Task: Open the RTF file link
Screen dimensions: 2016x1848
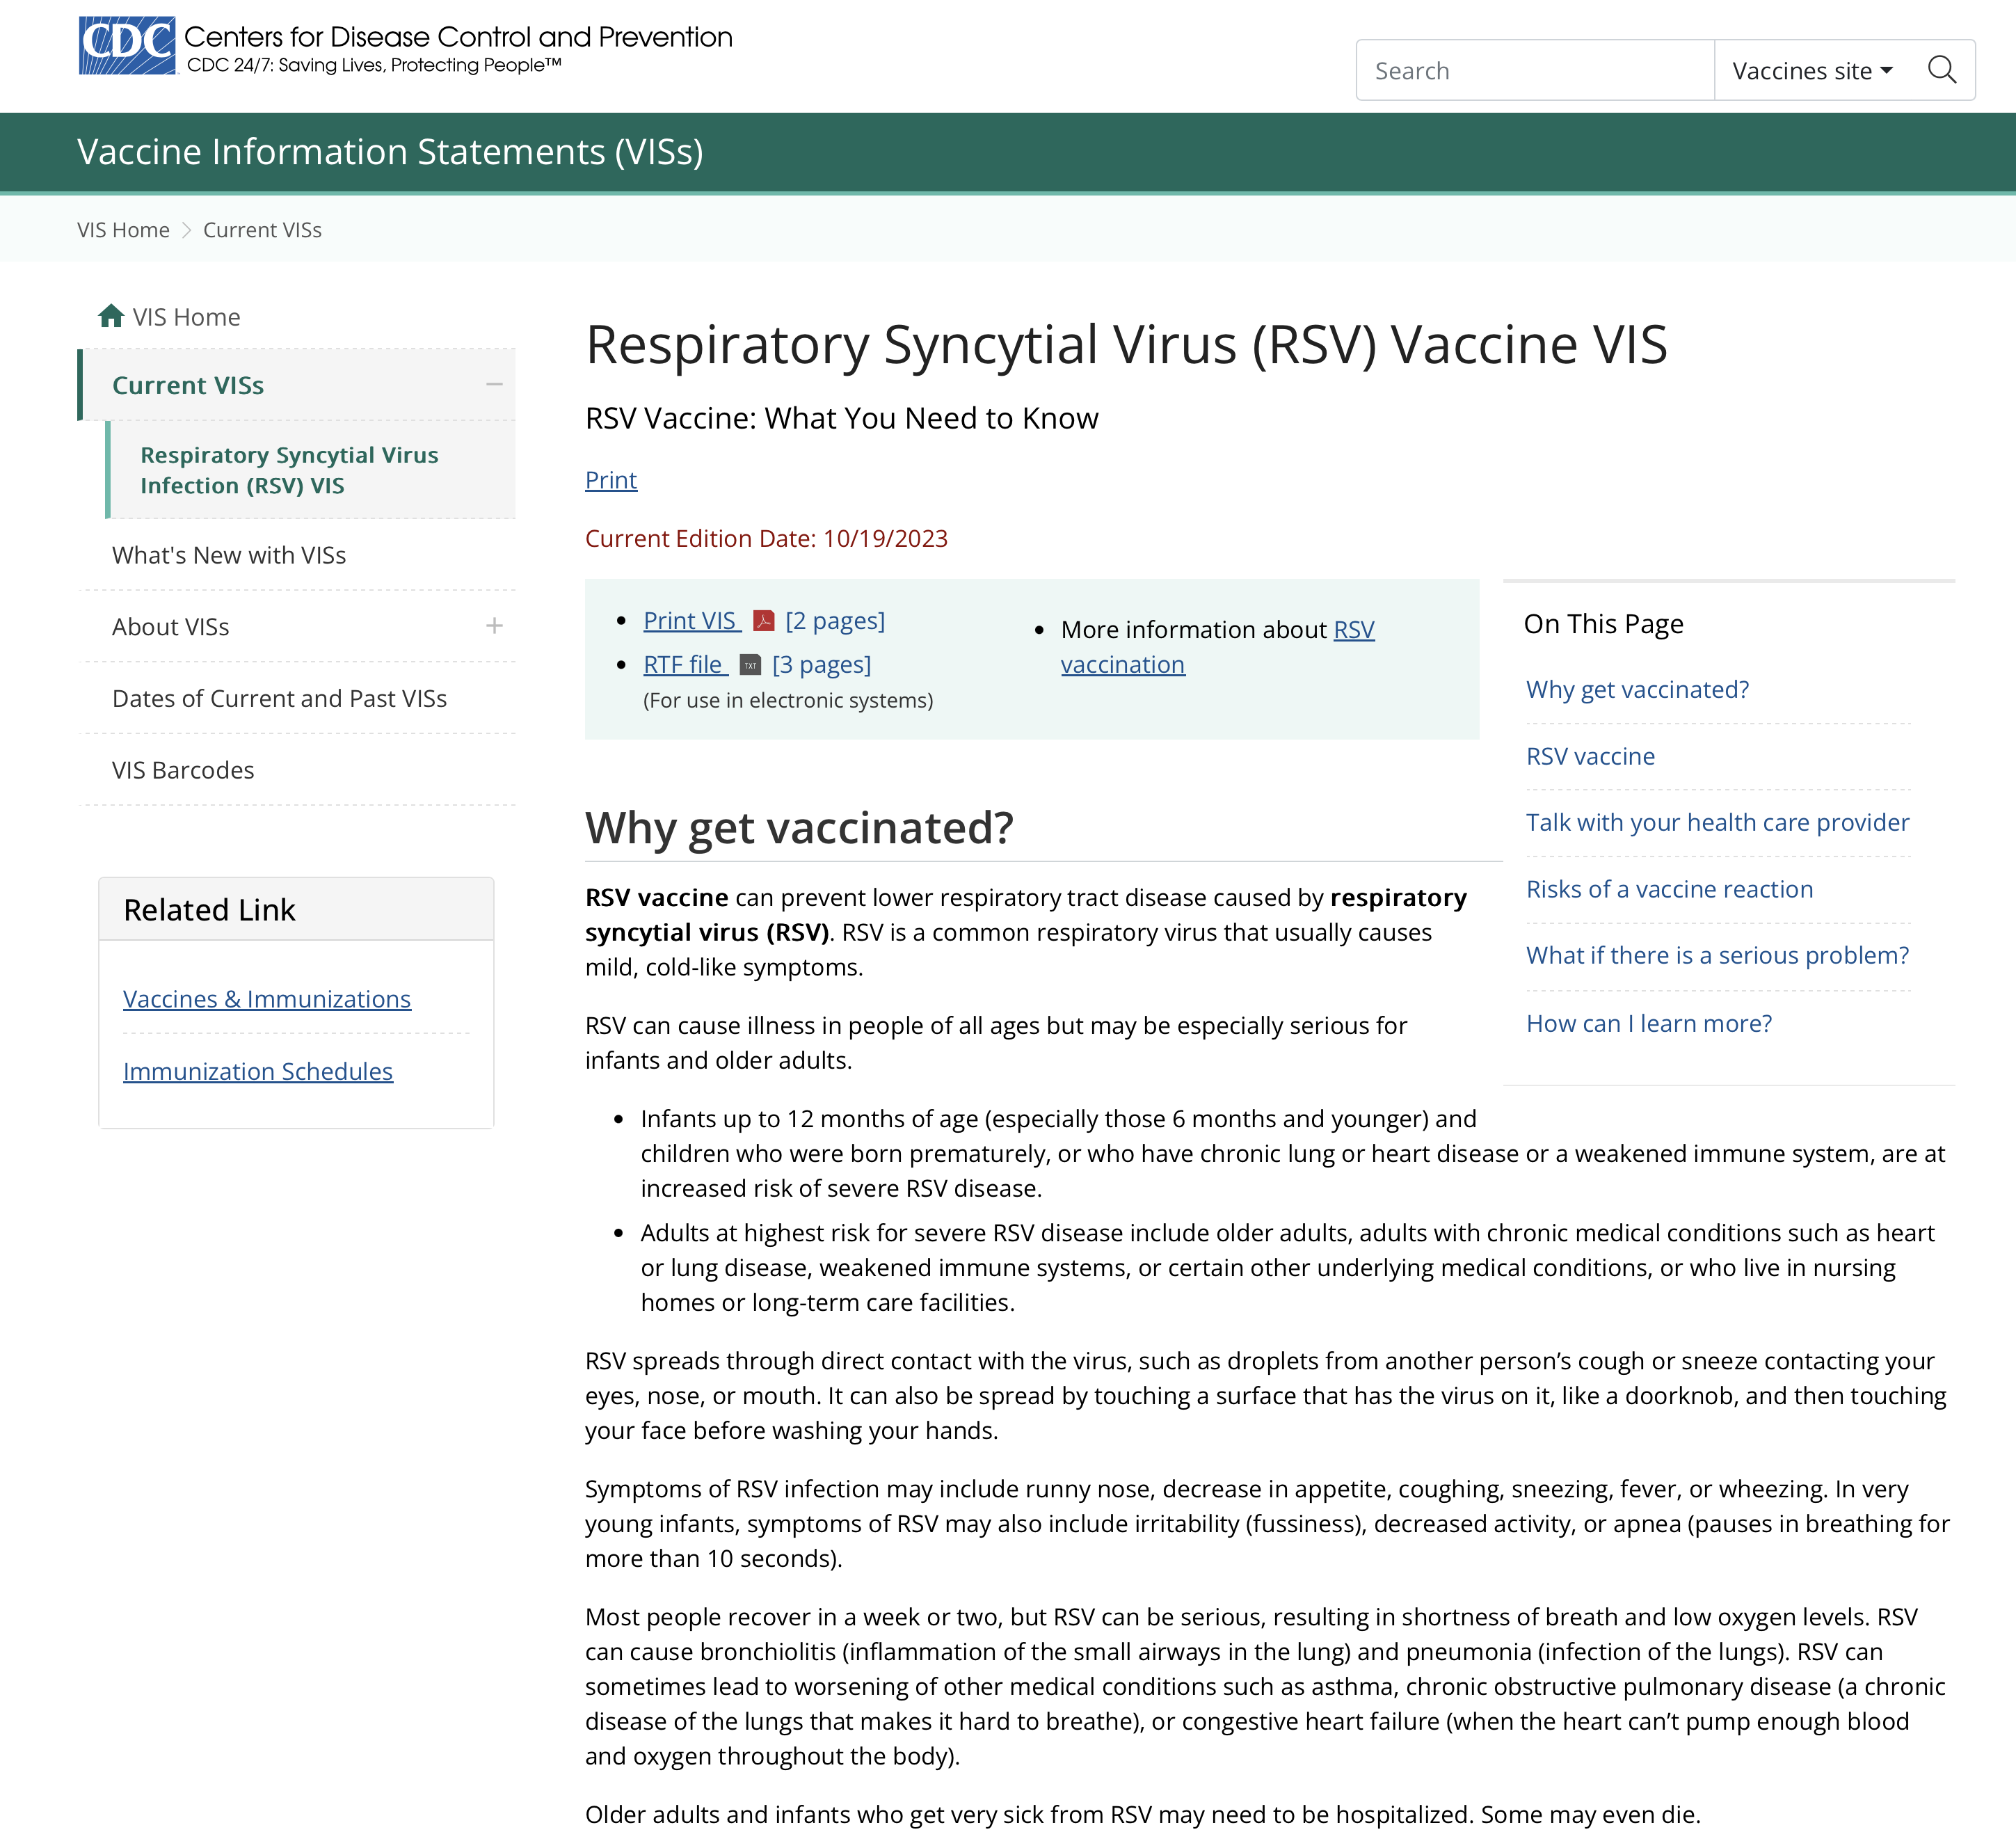Action: coord(684,665)
